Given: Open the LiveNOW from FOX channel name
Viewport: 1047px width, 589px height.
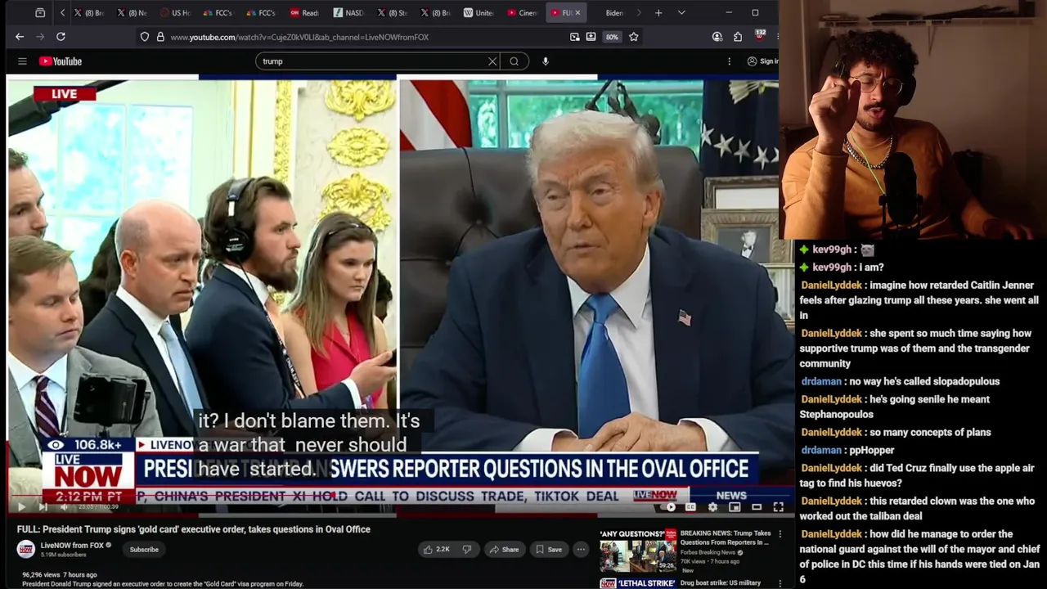Looking at the screenshot, I should (x=72, y=546).
